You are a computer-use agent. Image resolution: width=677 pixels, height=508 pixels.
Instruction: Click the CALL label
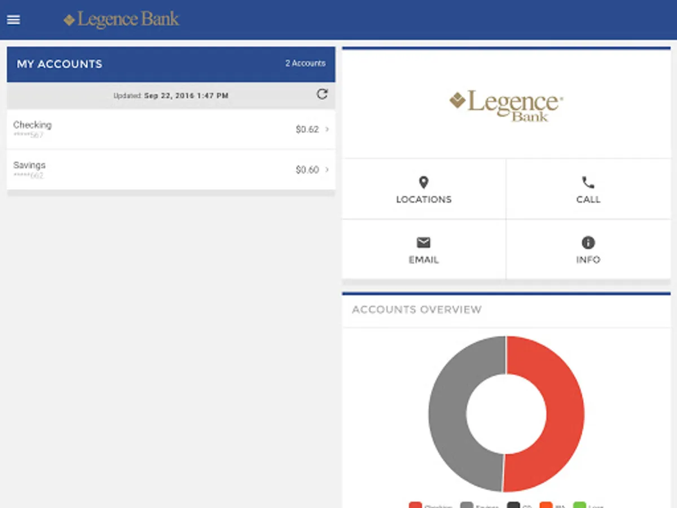[588, 200]
